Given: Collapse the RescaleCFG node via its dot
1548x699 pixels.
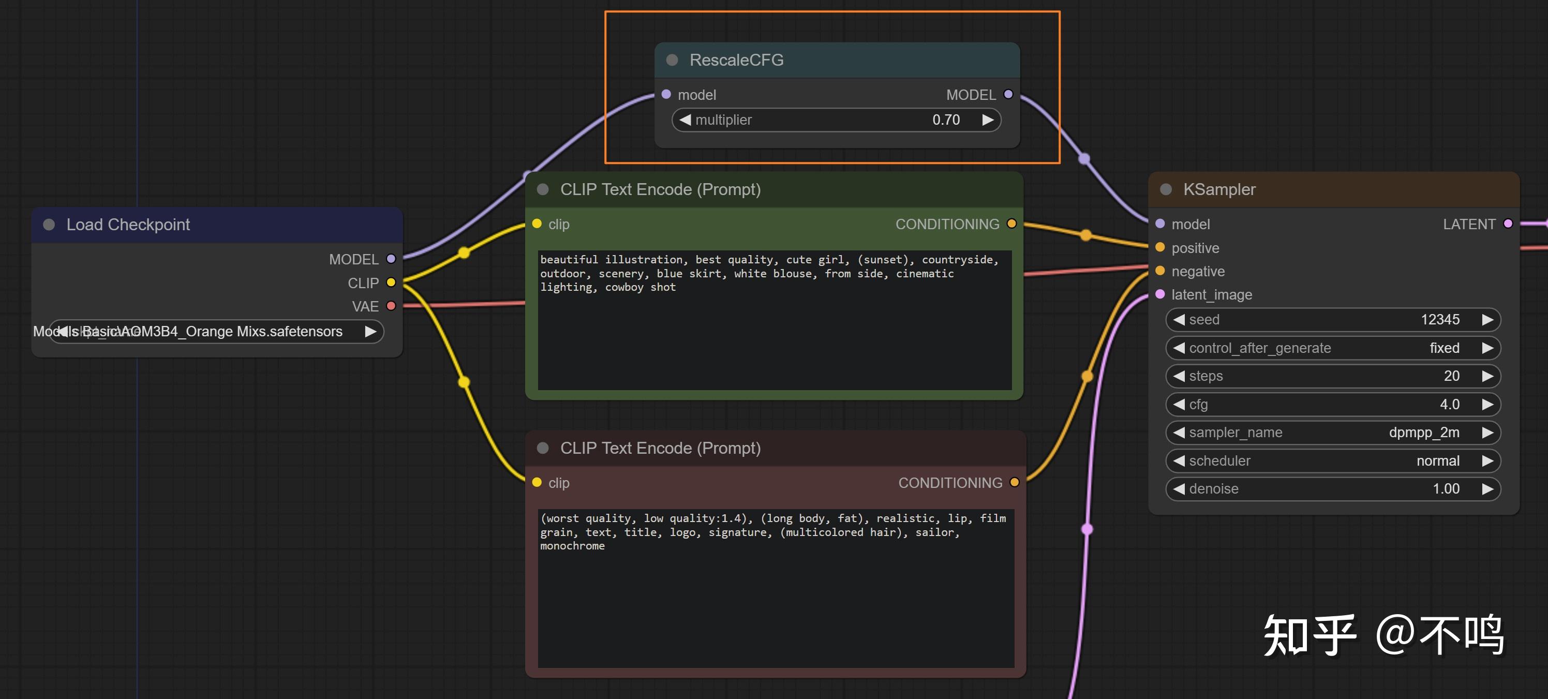Looking at the screenshot, I should pyautogui.click(x=673, y=60).
